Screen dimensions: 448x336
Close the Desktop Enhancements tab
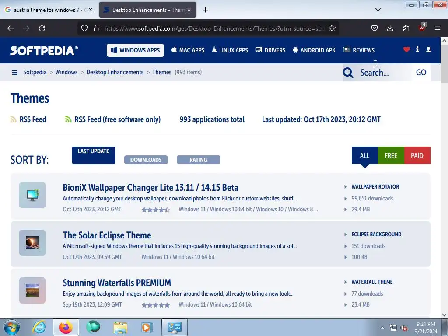click(189, 10)
